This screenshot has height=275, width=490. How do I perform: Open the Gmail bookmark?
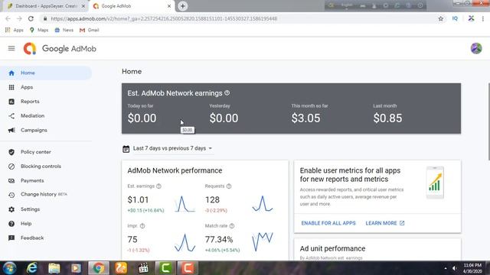[90, 30]
